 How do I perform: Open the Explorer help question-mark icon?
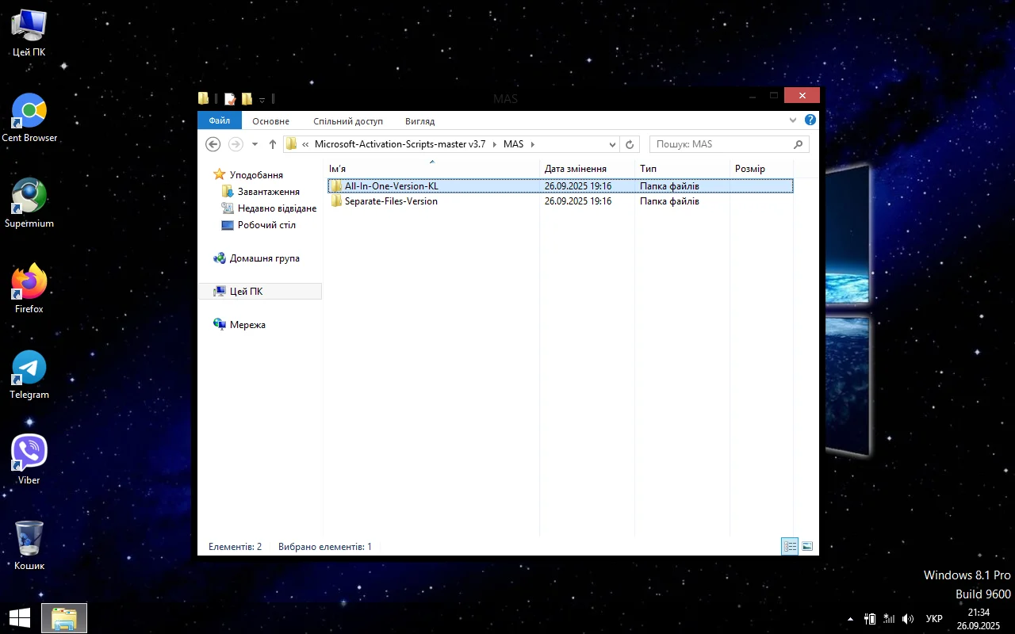[810, 120]
